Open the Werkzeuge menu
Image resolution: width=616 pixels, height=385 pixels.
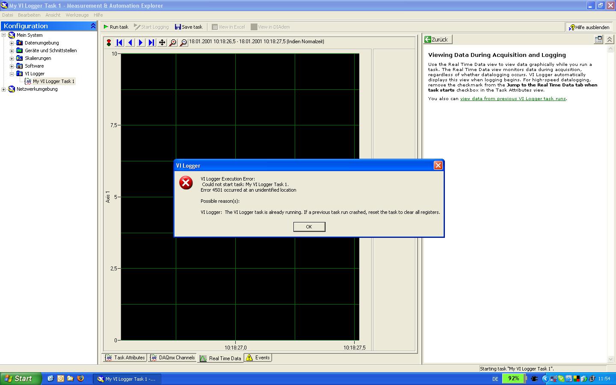point(77,15)
